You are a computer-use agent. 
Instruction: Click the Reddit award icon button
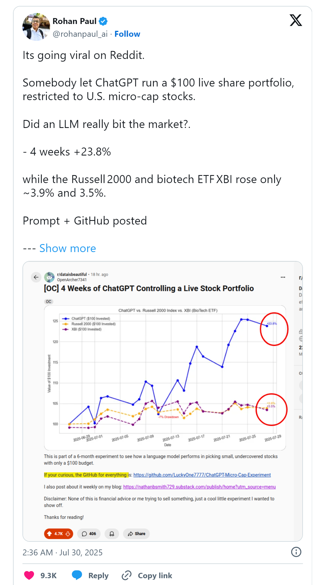pyautogui.click(x=112, y=534)
